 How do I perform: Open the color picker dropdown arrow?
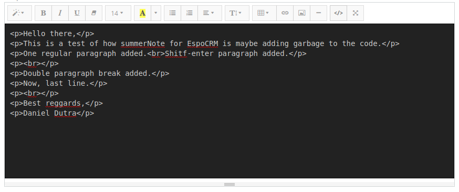[156, 13]
